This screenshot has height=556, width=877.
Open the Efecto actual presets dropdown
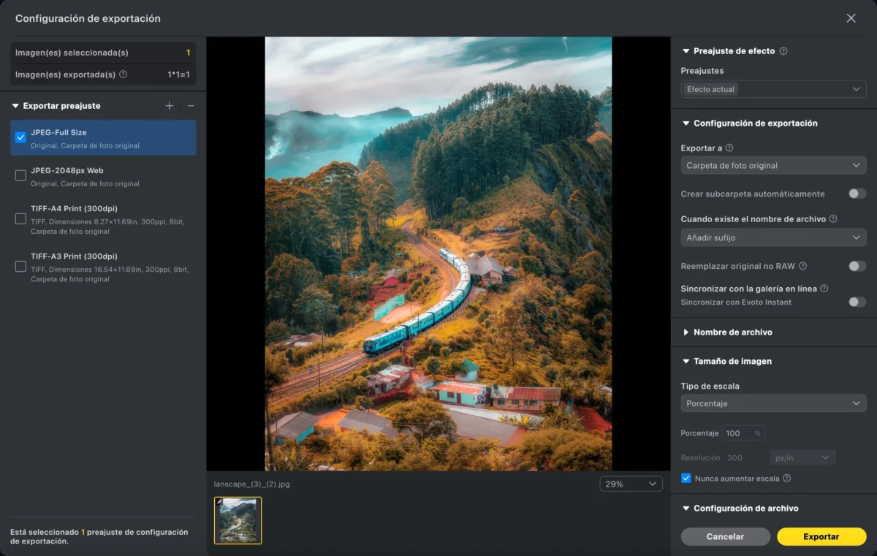tap(773, 89)
